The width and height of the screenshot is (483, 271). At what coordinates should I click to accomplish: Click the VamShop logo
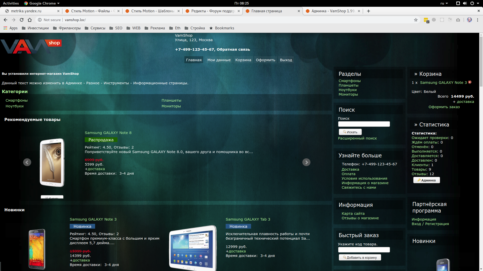click(31, 46)
